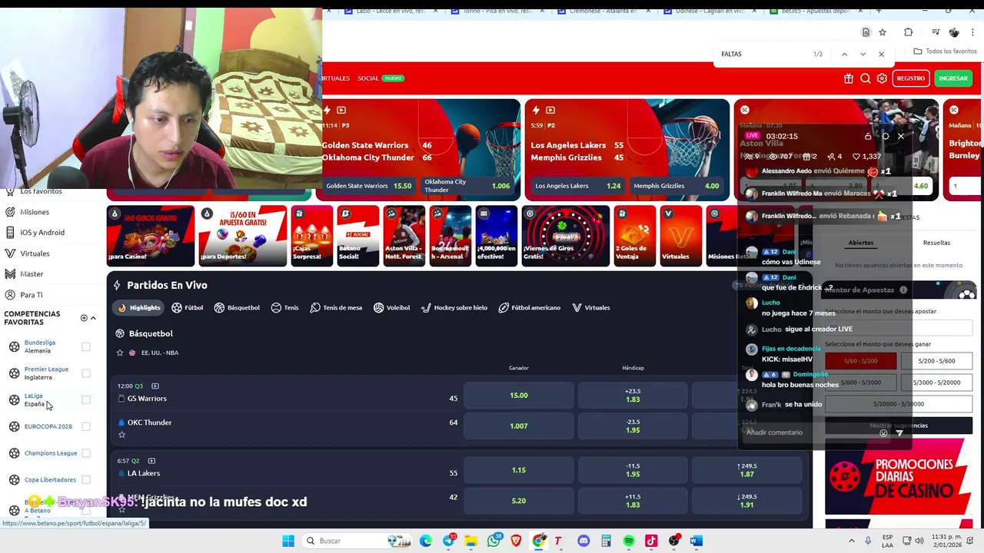The image size is (984, 553).
Task: Open Misiones in the left sidebar
Action: [x=35, y=212]
